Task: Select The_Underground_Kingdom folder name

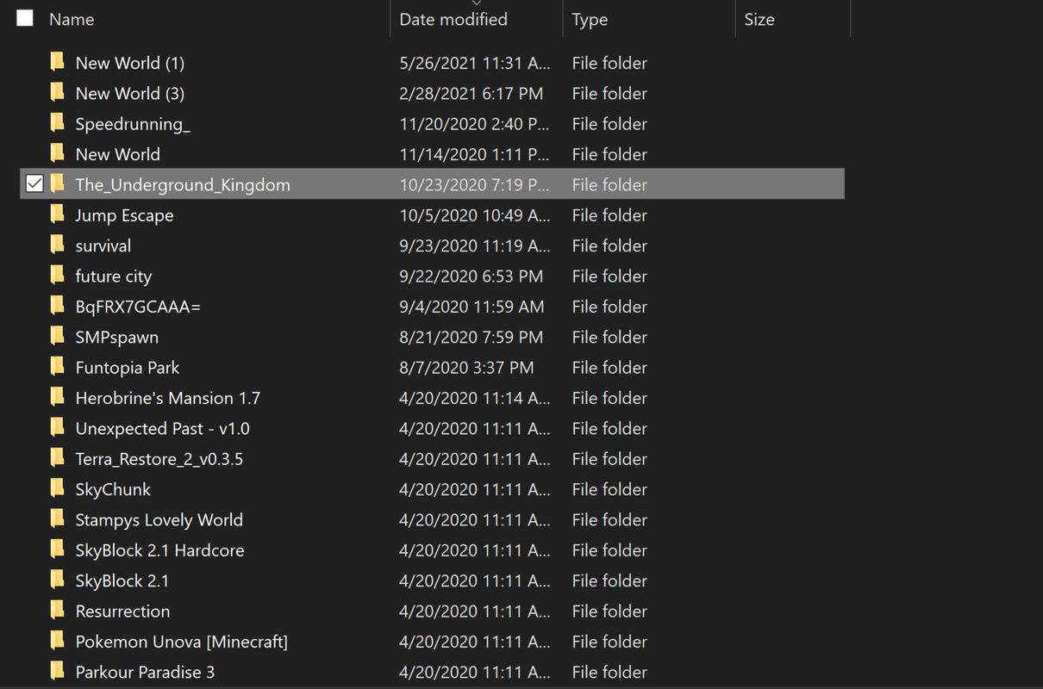Action: tap(183, 184)
